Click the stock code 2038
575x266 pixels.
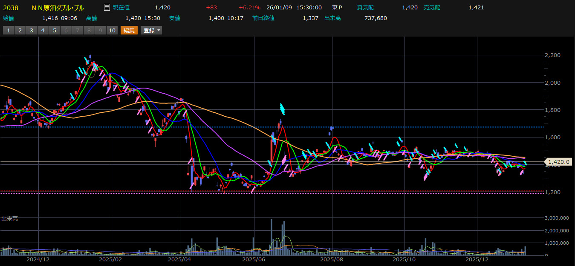[x=11, y=8]
